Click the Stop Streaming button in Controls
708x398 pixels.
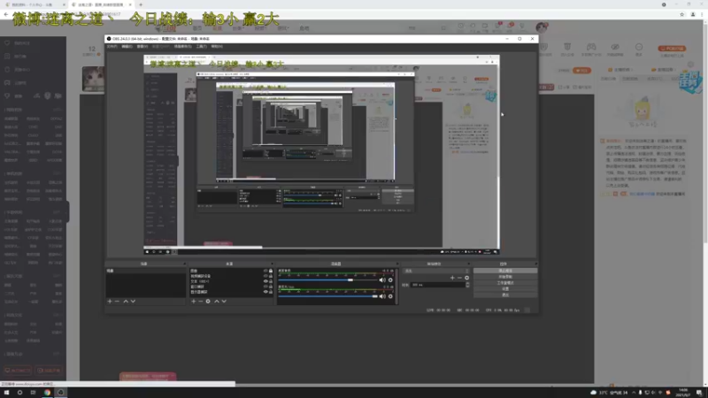[505, 271]
